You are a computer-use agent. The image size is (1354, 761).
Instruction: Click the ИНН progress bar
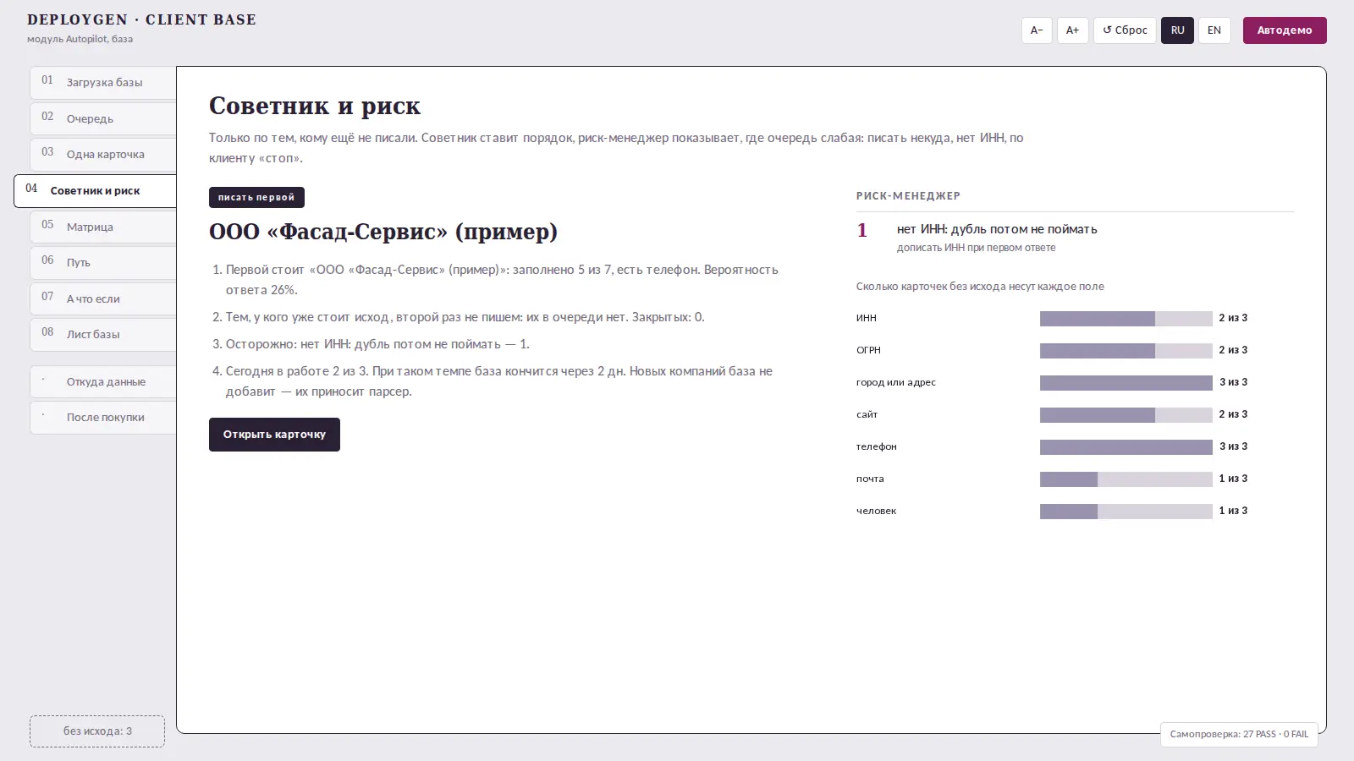click(x=1126, y=319)
